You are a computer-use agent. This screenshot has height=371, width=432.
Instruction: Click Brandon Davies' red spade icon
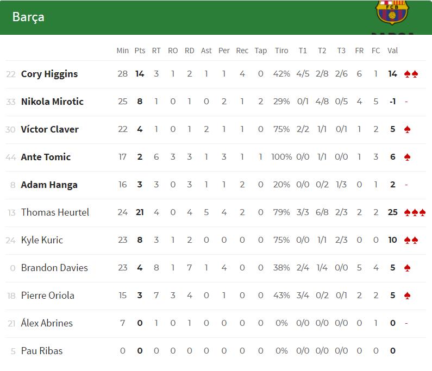click(408, 268)
